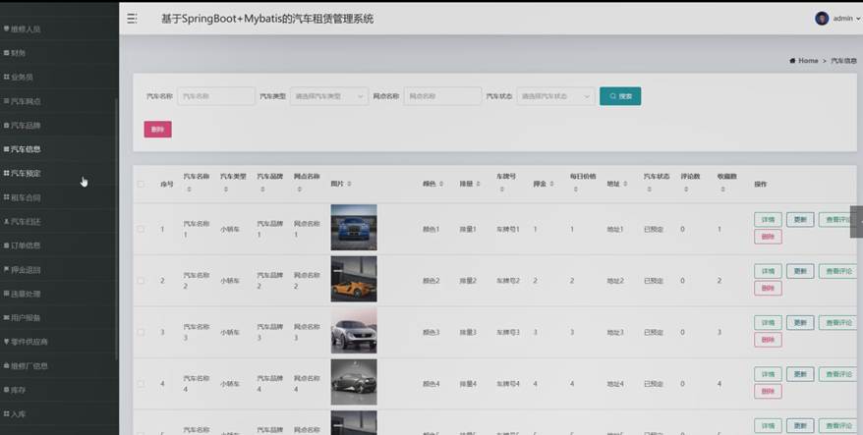Click the flag icon beside 押金退回
The image size is (863, 435).
(6, 269)
